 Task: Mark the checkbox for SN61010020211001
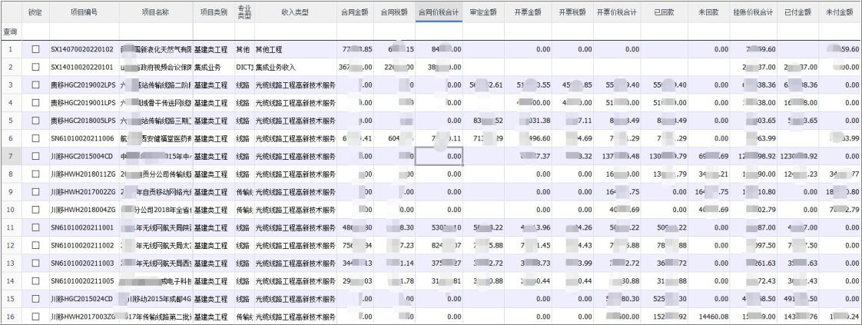pyautogui.click(x=36, y=227)
